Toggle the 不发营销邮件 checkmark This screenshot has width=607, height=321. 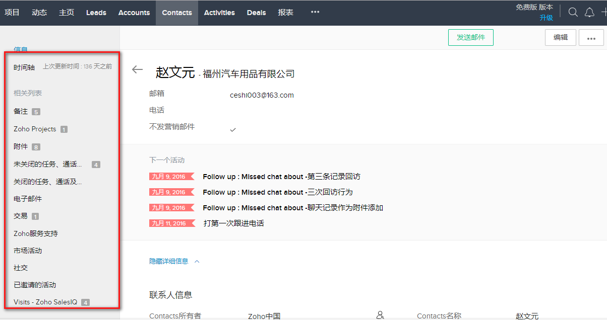233,130
